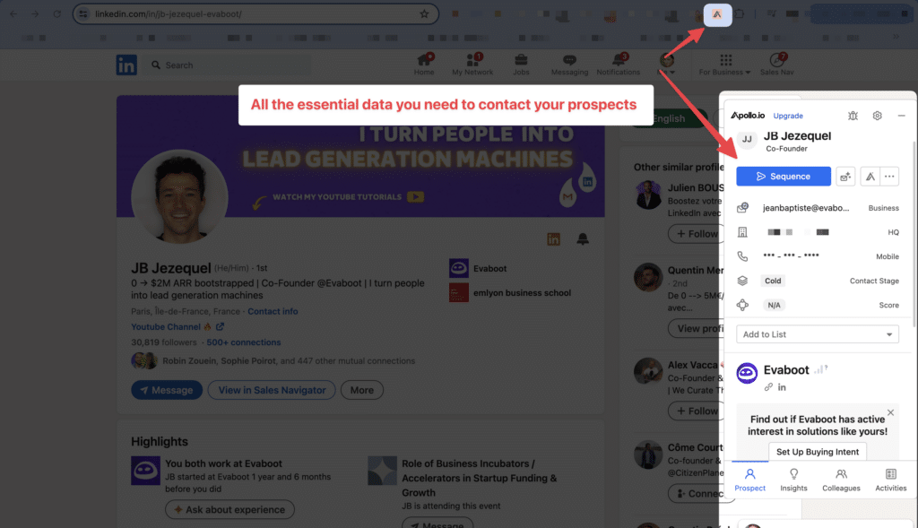Click Ask about experience button

229,509
